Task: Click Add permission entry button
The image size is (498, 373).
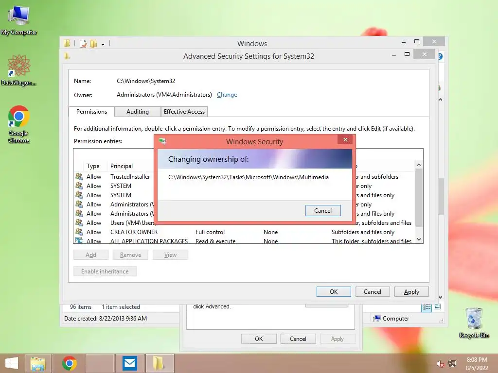Action: tap(91, 255)
